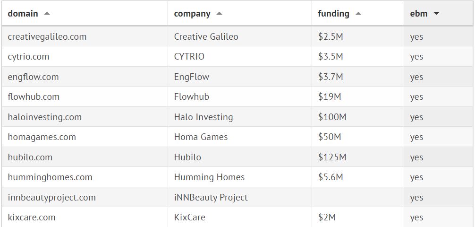Select the creativegalileo.com domain cell
This screenshot has width=475, height=227.
point(47,36)
